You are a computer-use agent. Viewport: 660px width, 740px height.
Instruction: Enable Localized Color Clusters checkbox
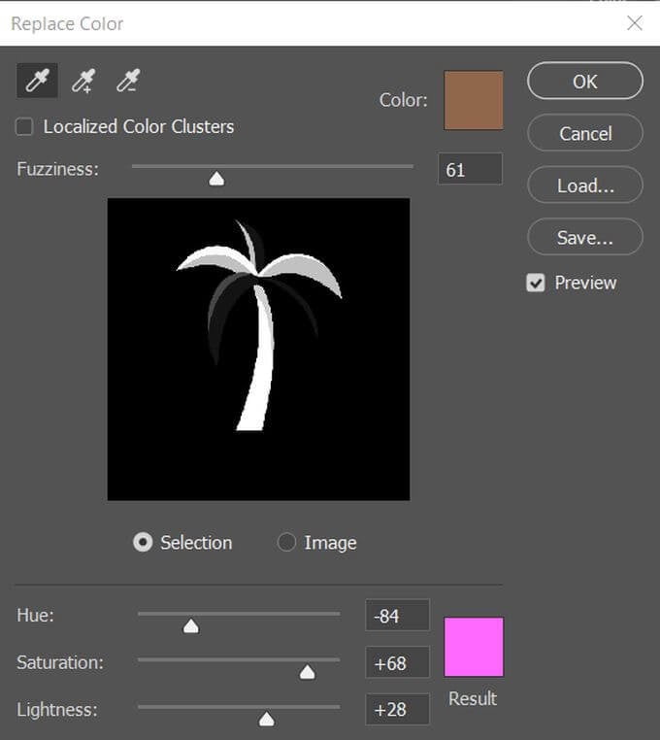[x=24, y=126]
